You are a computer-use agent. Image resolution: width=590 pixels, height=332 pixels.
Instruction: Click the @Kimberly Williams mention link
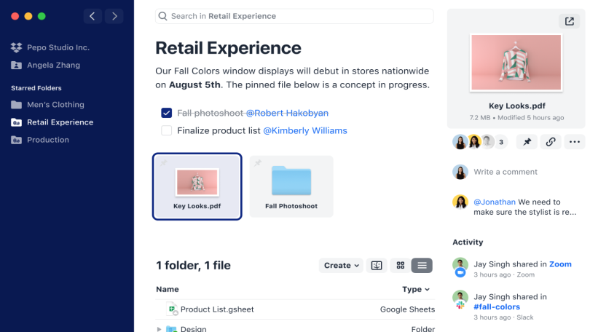[x=304, y=131]
